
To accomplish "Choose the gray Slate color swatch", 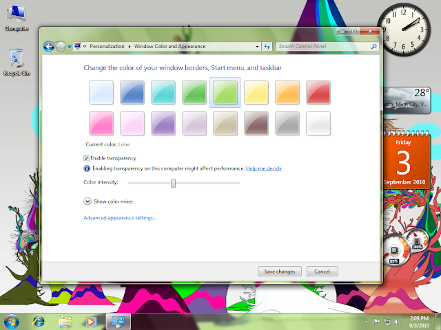I will click(x=287, y=123).
